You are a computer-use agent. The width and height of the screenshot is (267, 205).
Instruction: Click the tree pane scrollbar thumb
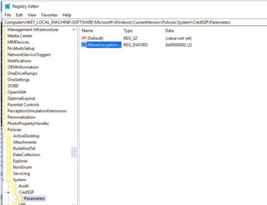(x=74, y=152)
